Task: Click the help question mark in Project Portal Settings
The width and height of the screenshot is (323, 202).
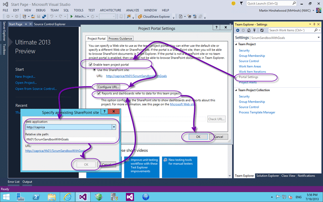Action: tap(216, 27)
